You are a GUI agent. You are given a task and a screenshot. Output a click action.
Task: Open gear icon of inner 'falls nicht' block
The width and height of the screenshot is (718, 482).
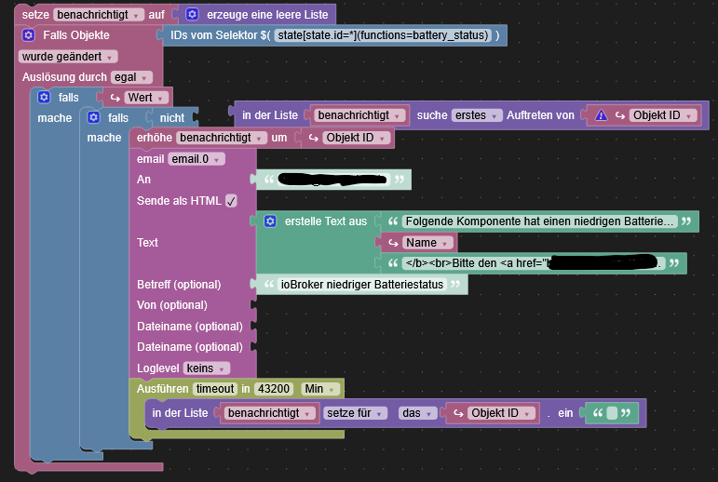click(93, 117)
